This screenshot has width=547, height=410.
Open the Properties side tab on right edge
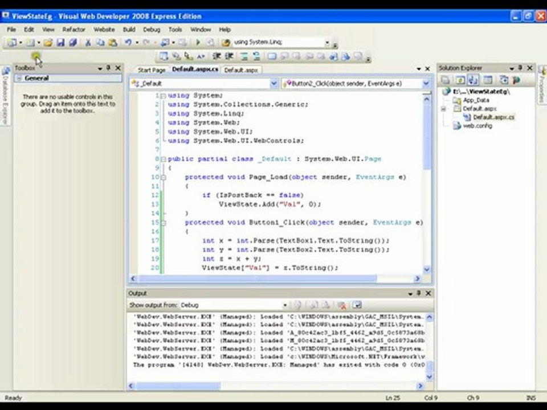click(542, 84)
